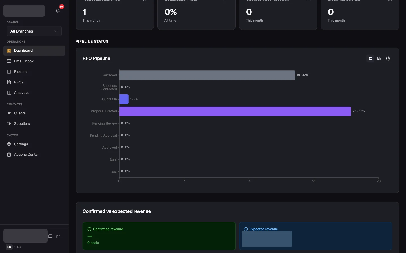This screenshot has height=253, width=406.
Task: Click the 'Suppliers Contacted' axis label
Action: tap(109, 87)
